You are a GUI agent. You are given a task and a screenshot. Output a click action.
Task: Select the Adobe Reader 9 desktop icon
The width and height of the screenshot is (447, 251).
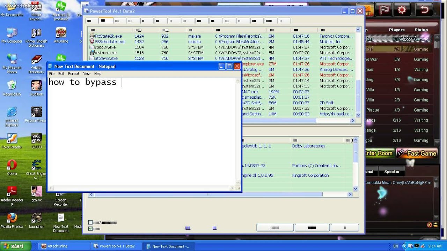click(x=12, y=196)
